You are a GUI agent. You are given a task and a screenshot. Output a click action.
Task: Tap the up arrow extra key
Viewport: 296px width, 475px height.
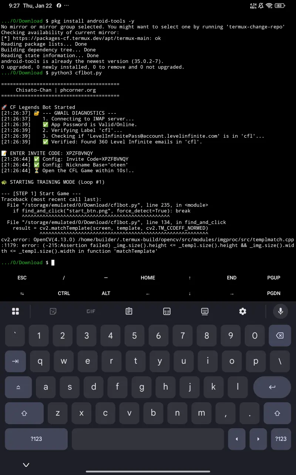click(190, 278)
